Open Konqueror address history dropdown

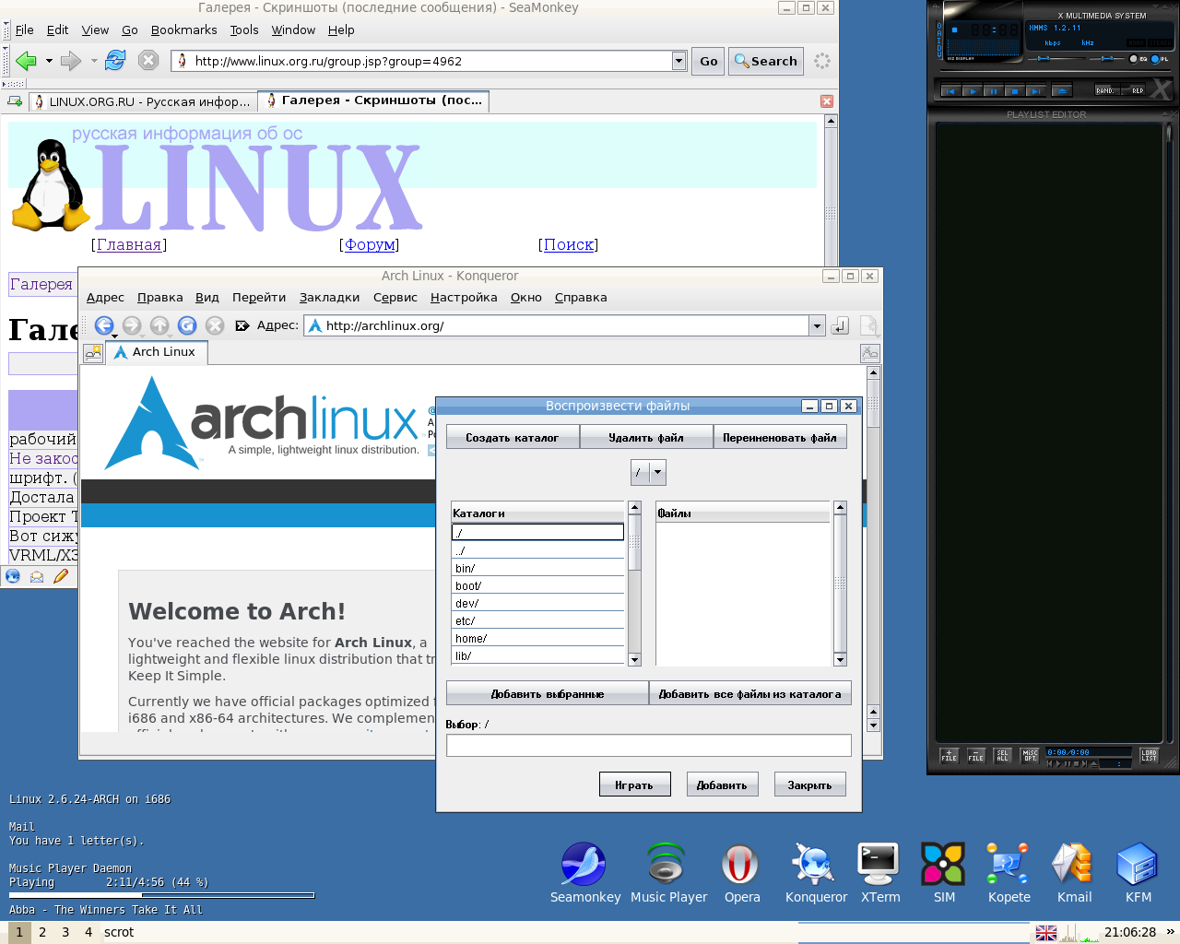[x=817, y=325]
